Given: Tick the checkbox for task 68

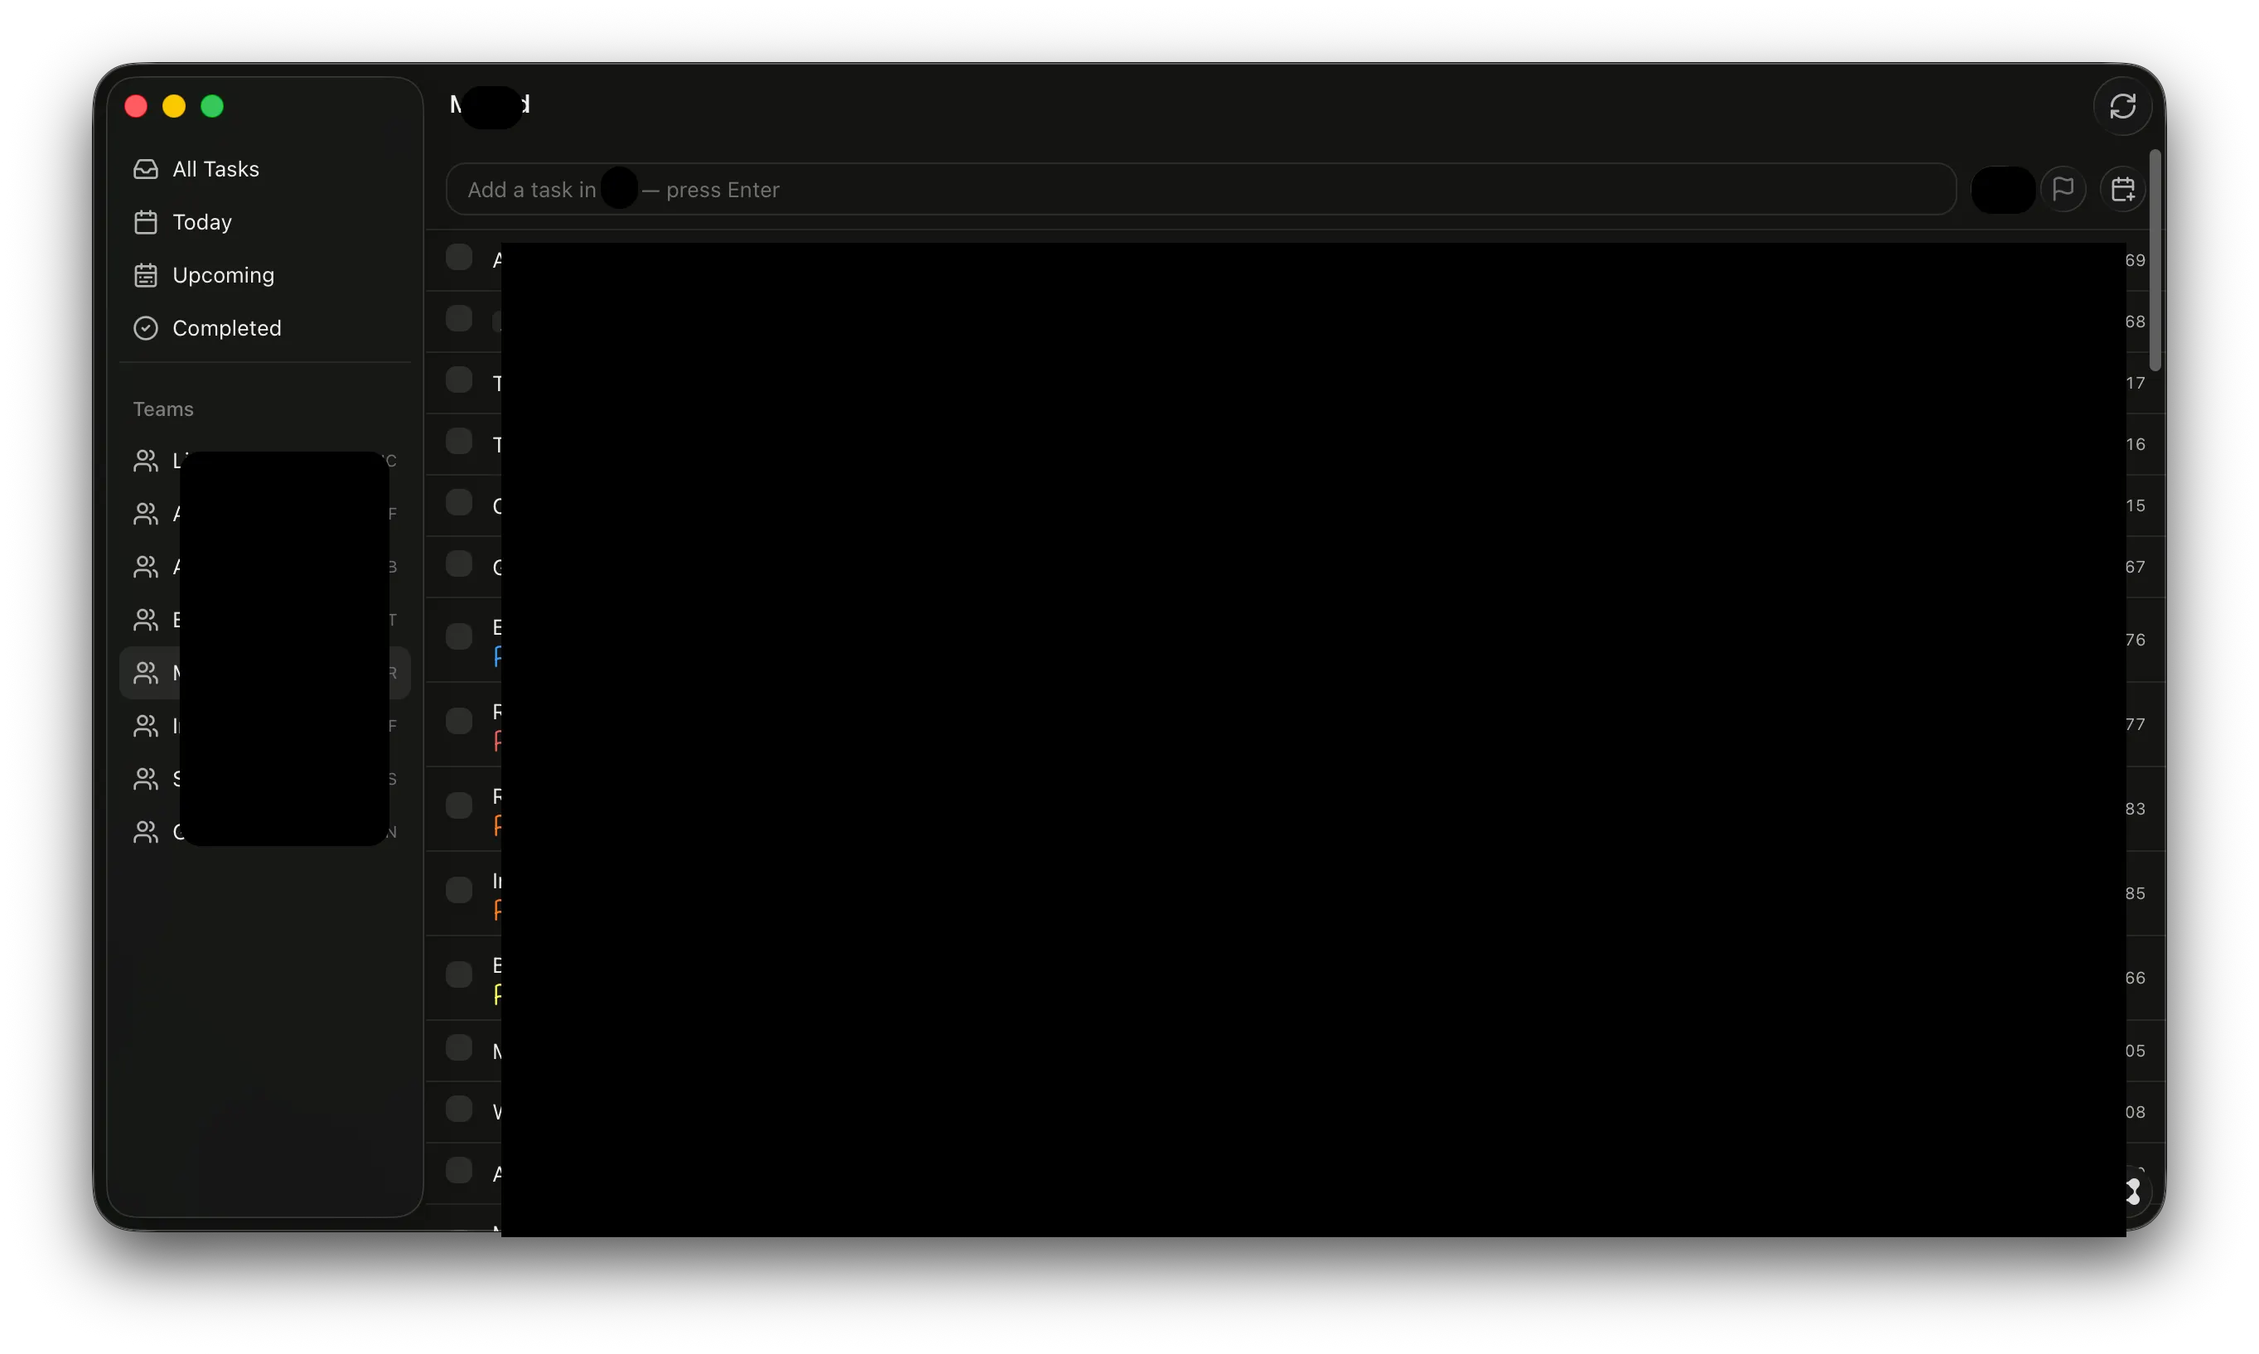Looking at the screenshot, I should tap(459, 318).
